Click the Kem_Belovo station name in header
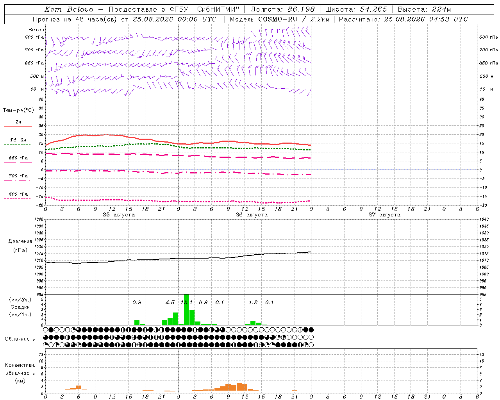500x400 pixels. coord(69,9)
